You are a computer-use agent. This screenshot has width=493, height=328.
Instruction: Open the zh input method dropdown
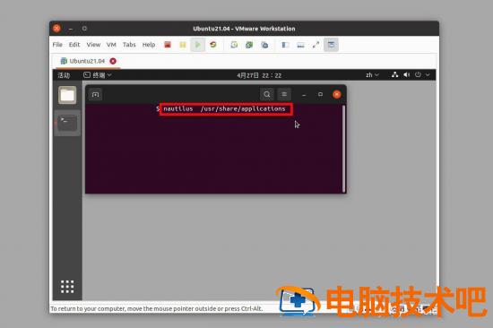pos(372,75)
